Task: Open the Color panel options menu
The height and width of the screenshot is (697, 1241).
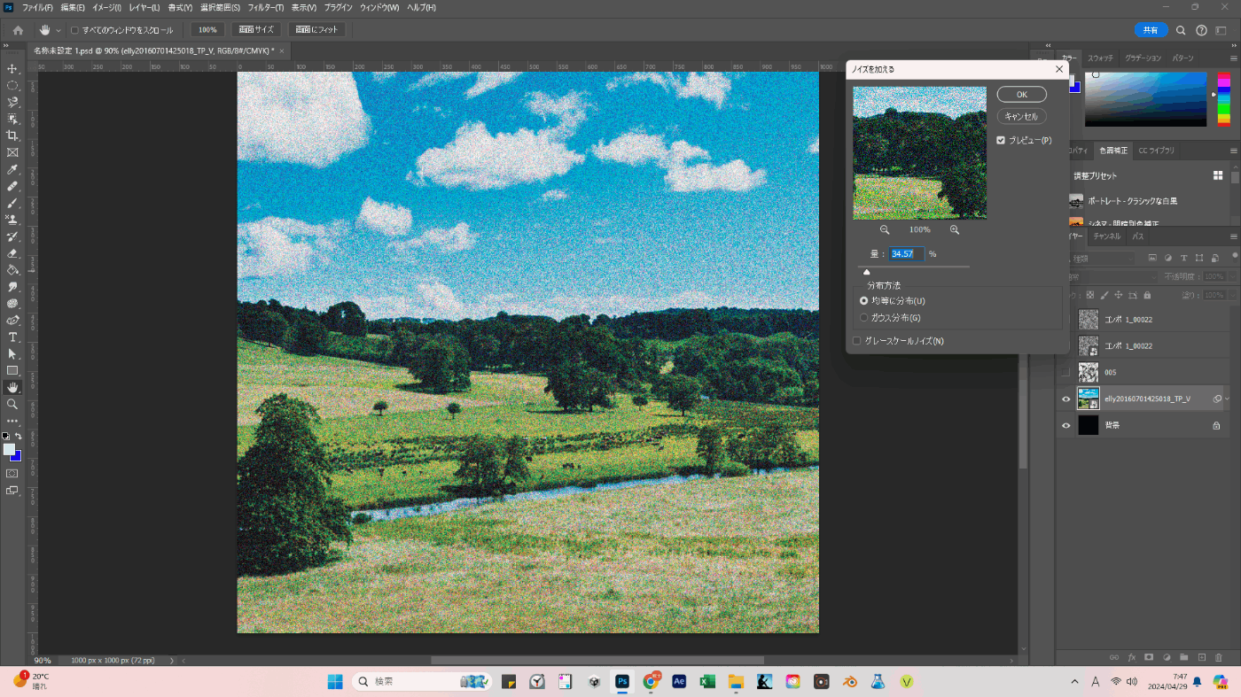Action: point(1235,58)
